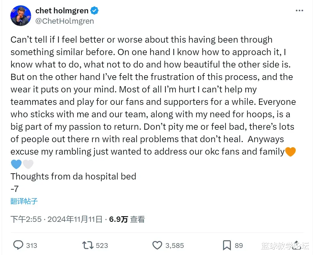Screen dimensions: 313x255
Task: Click the share upload icon
Action: pos(297,245)
